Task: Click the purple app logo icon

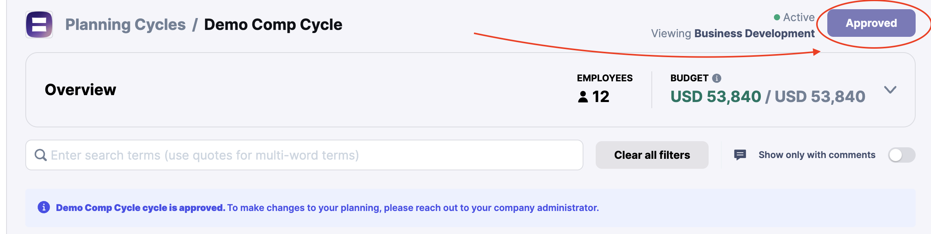Action: point(39,25)
